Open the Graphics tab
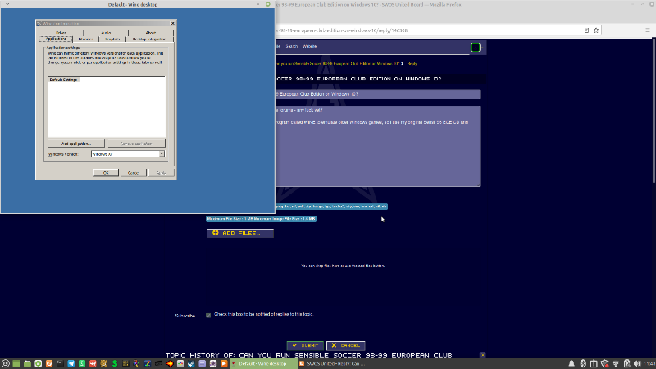The height and width of the screenshot is (369, 656). point(112,39)
